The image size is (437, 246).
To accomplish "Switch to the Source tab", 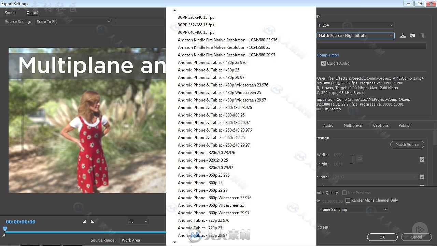I will [x=11, y=13].
